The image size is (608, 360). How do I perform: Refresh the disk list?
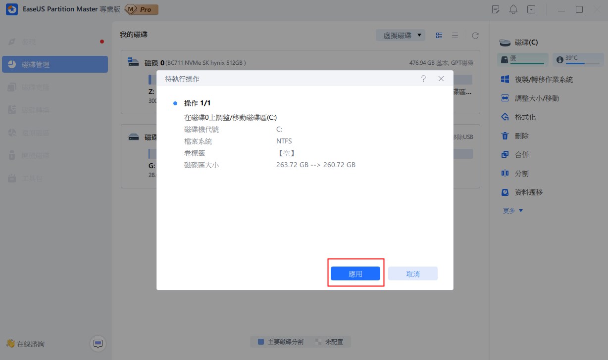coord(475,35)
